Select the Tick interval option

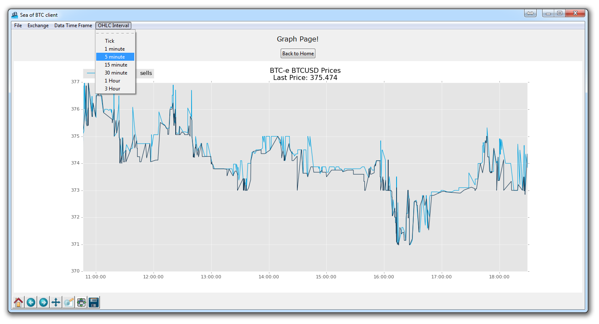[110, 41]
